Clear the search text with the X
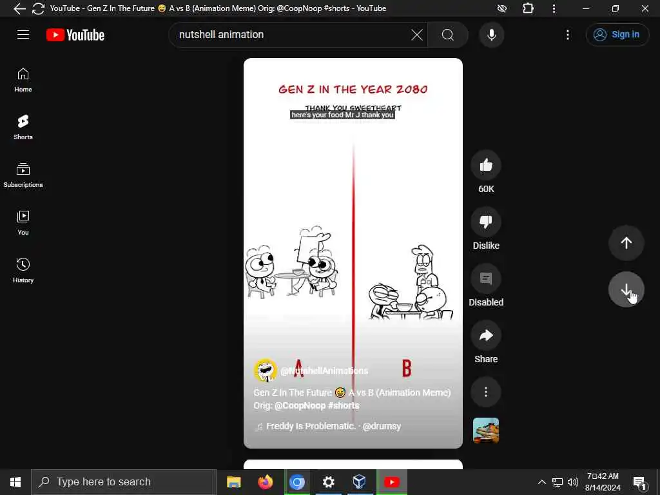 click(417, 35)
